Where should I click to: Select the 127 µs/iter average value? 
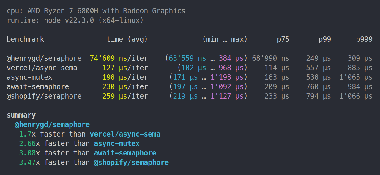pos(125,68)
